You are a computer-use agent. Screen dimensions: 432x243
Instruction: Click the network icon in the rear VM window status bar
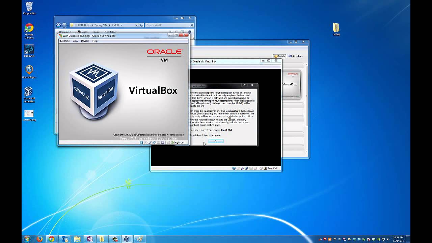click(247, 168)
